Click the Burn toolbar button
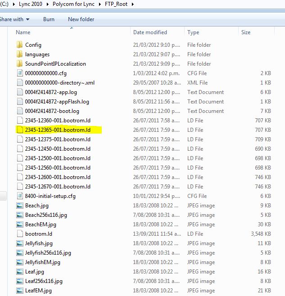The height and width of the screenshot is (296, 285). click(49, 19)
